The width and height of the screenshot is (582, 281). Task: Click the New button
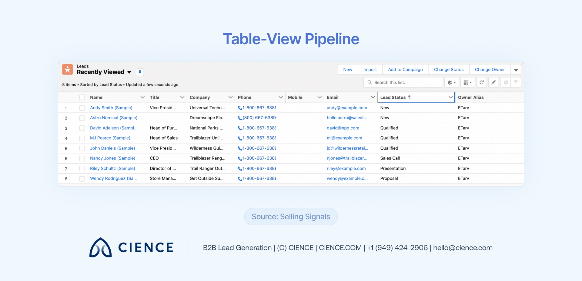(347, 69)
